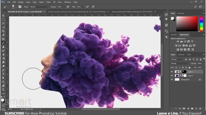Select the Clone Stamp tool
The image size is (206, 115).
(3, 47)
